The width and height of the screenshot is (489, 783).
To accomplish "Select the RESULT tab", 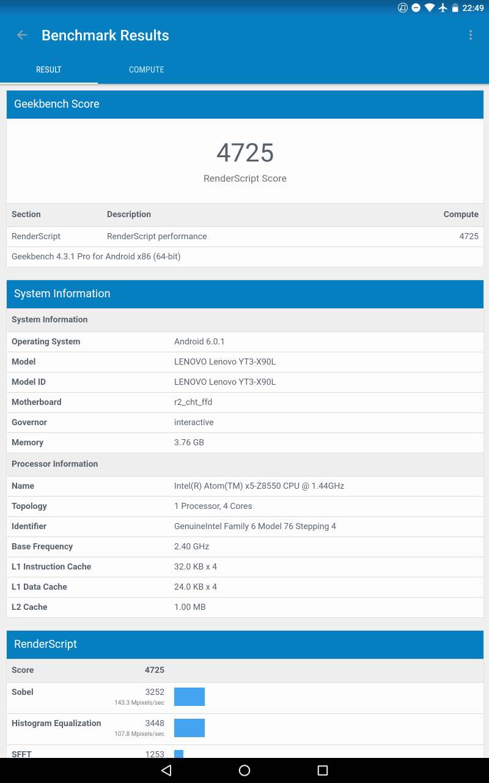I will point(49,70).
